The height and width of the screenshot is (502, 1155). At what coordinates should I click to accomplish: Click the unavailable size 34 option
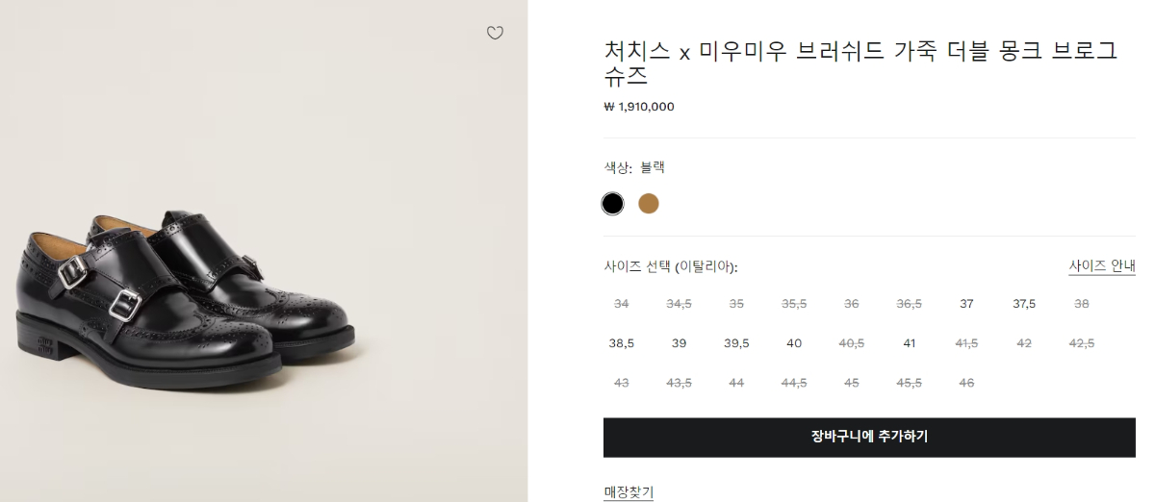coord(622,304)
